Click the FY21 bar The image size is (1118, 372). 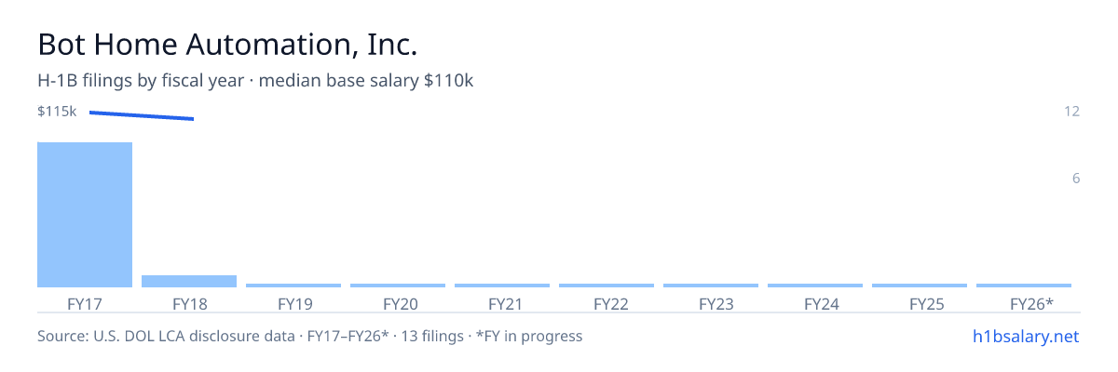click(x=502, y=286)
